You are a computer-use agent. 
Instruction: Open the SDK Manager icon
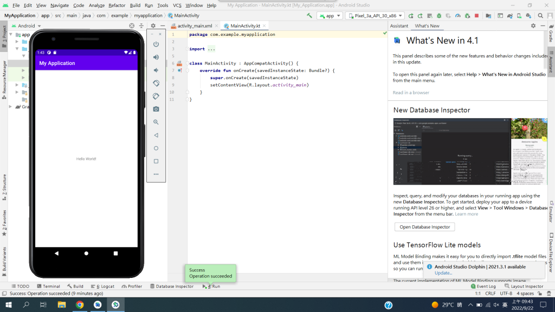pyautogui.click(x=528, y=16)
